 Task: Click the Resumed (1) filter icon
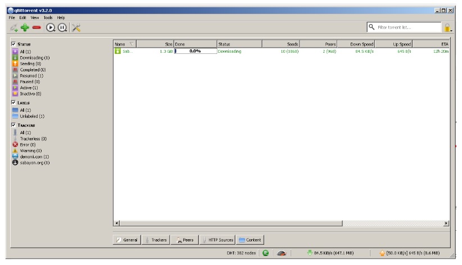tap(15, 76)
